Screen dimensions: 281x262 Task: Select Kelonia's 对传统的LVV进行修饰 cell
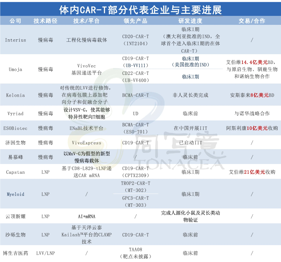coord(85,95)
